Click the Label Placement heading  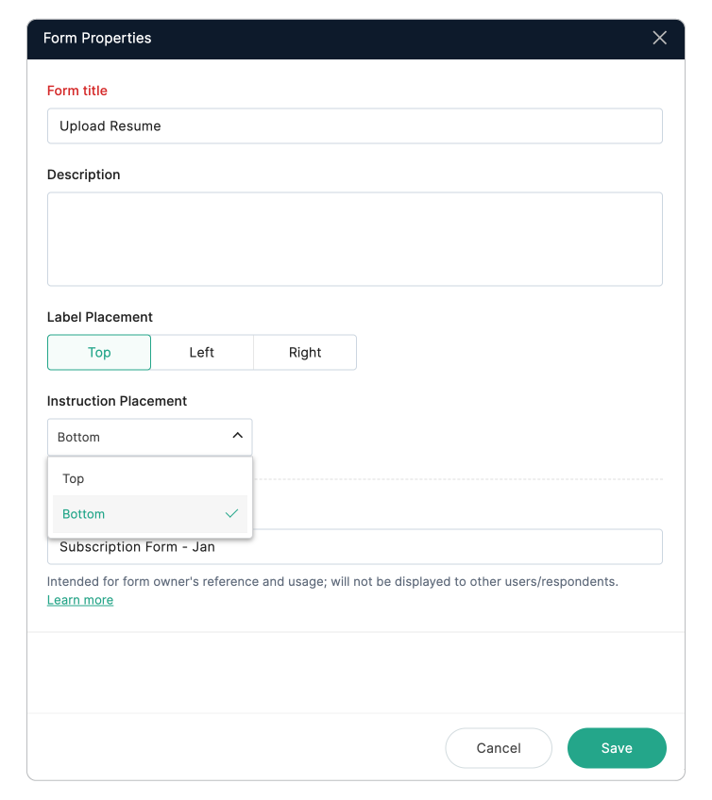[99, 317]
